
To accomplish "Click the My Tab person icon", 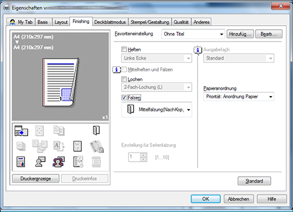I will point(12,22).
